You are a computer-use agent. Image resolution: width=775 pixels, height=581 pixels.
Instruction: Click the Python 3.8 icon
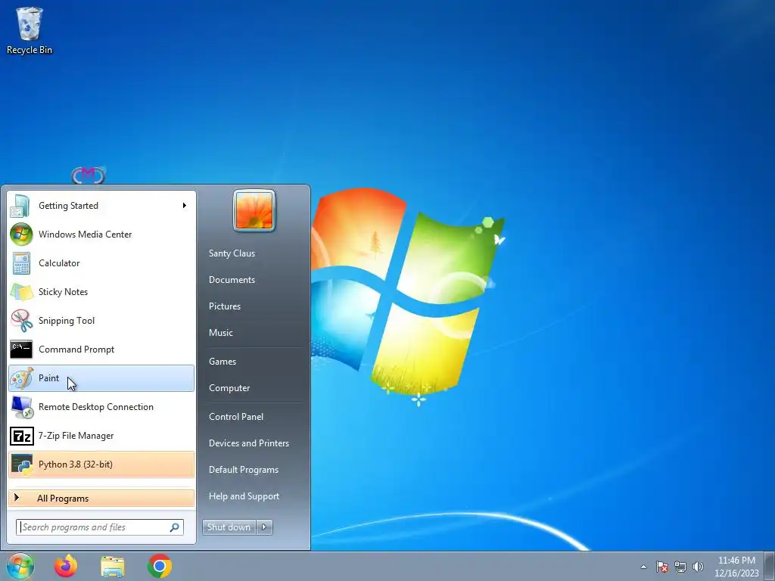[22, 464]
